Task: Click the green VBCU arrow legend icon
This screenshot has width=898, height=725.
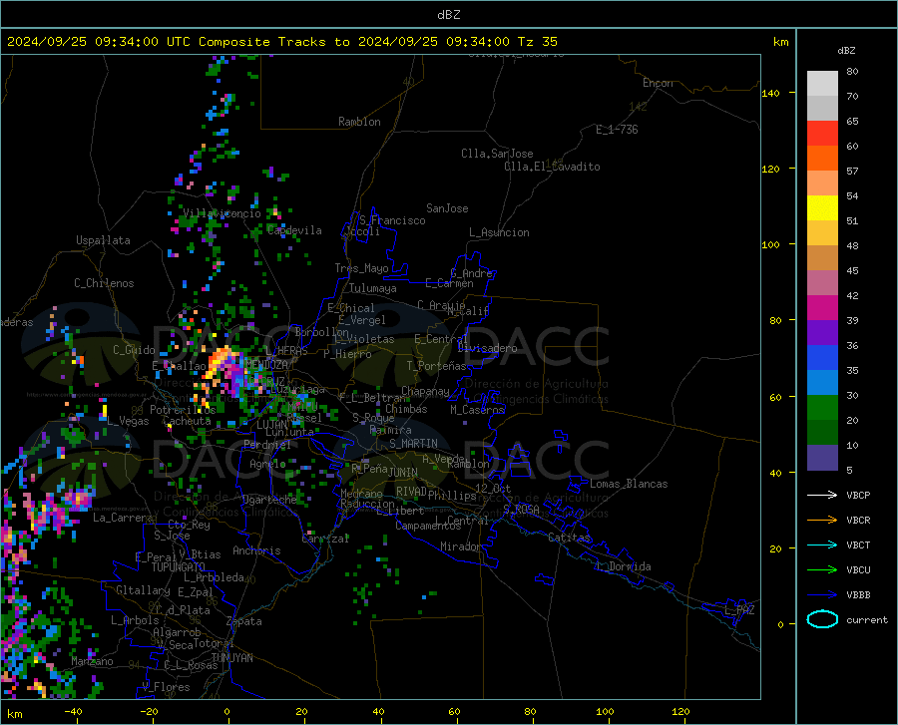Action: point(822,570)
